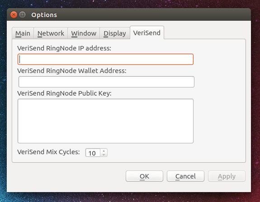260x202 pixels.
Task: Click the Options title bar text
Action: click(44, 15)
